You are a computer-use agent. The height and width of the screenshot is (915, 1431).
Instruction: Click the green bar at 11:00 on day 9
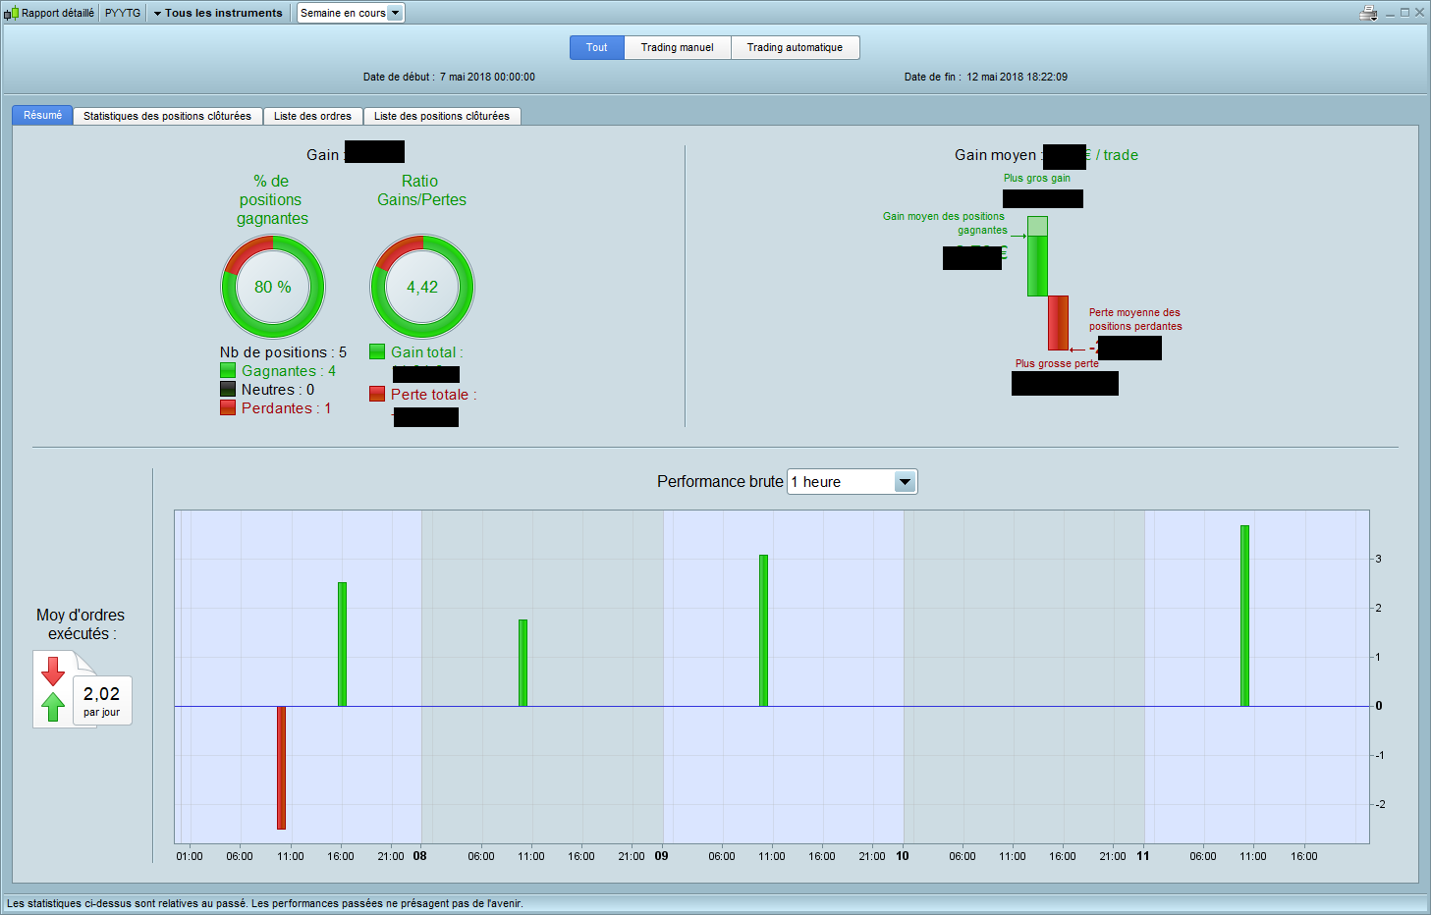(x=763, y=630)
